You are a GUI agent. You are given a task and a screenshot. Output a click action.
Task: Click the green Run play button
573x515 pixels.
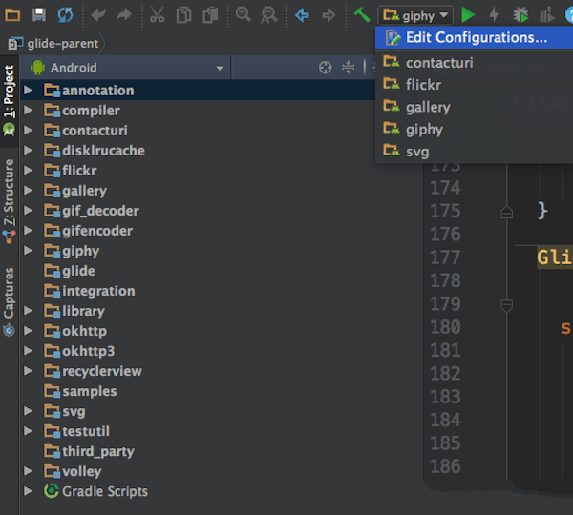point(468,14)
